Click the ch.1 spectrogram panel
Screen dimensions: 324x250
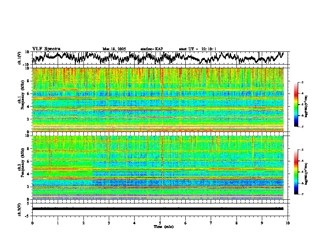tap(158, 100)
